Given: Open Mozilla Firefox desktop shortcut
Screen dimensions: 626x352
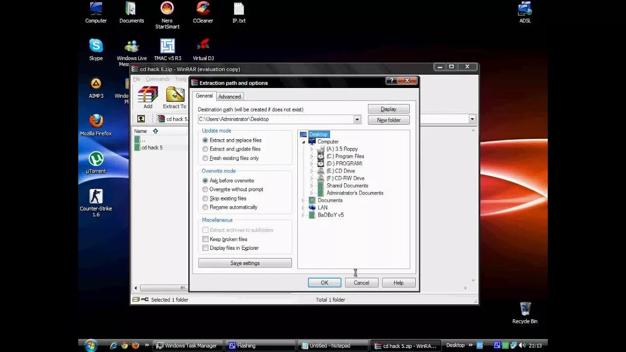Looking at the screenshot, I should (96, 125).
